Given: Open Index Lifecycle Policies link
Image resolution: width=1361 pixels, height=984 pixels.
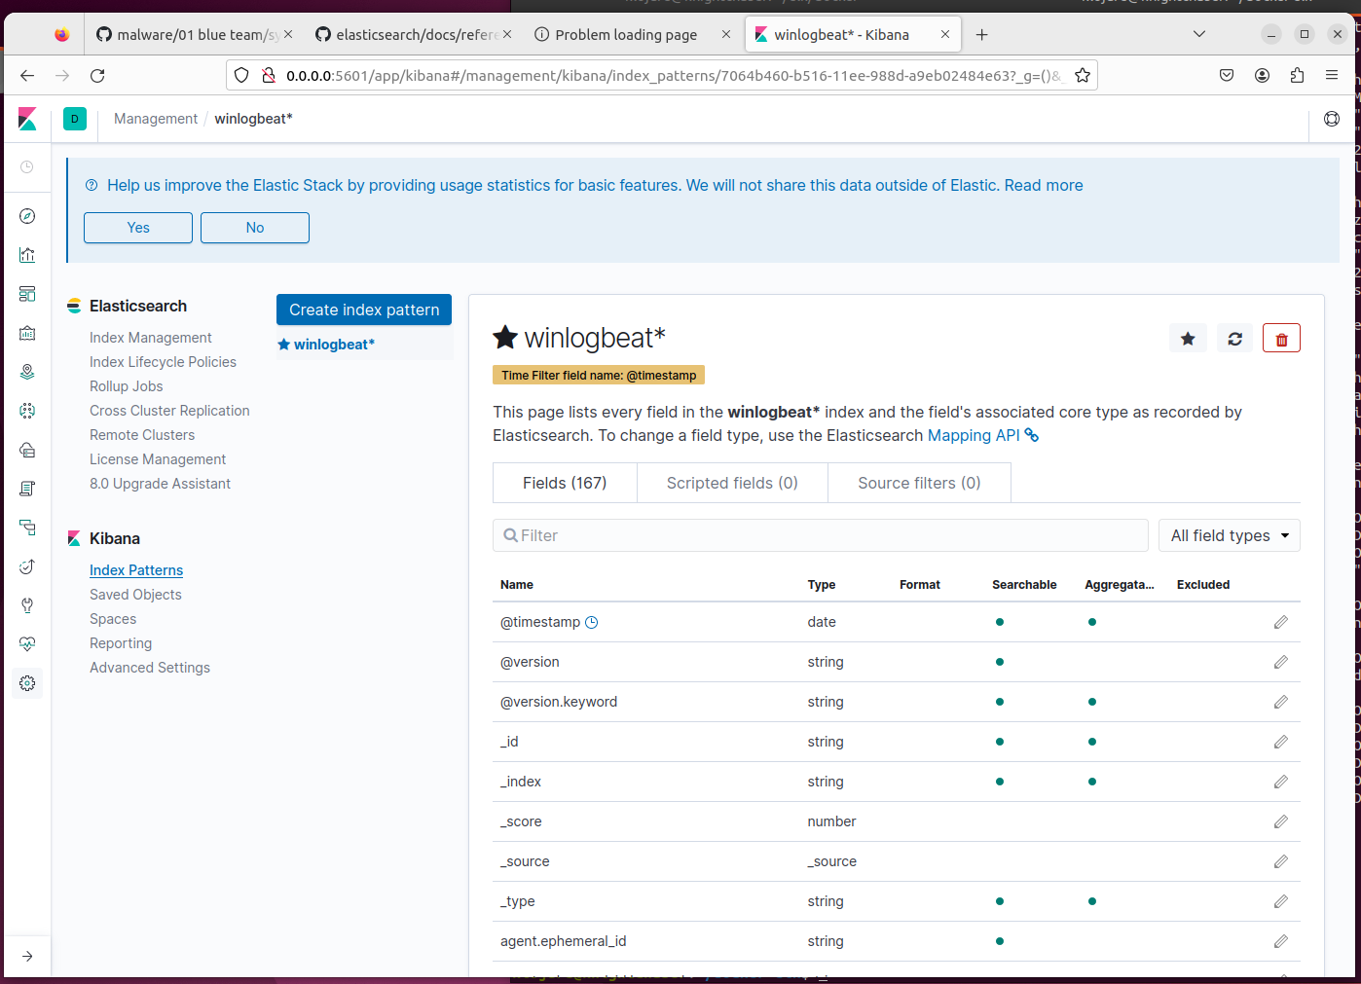Looking at the screenshot, I should point(163,362).
